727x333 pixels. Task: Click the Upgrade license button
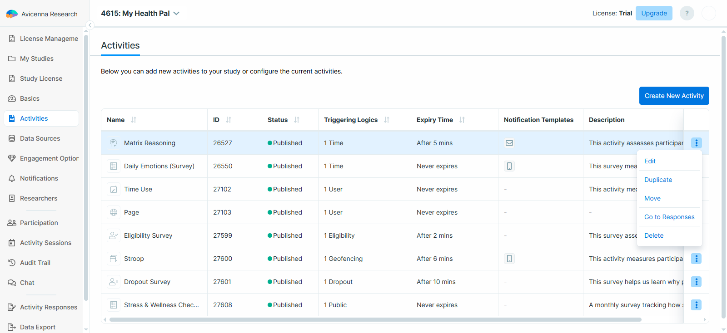(654, 13)
